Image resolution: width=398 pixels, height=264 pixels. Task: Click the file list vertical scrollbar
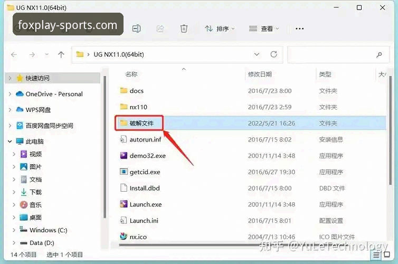coord(391,129)
